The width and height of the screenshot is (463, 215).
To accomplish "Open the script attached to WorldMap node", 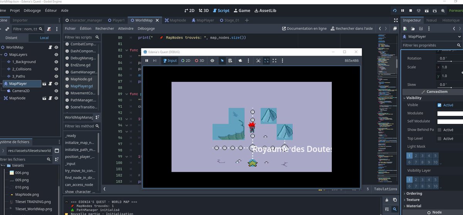I will coord(50,47).
